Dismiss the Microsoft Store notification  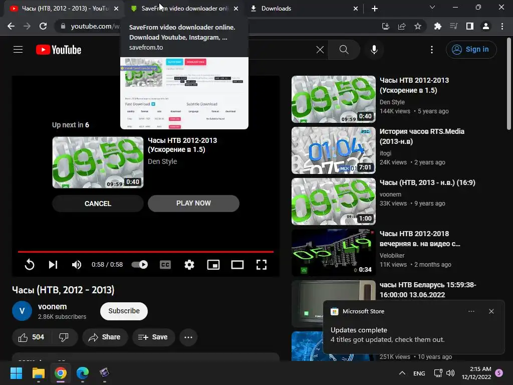coord(491,311)
